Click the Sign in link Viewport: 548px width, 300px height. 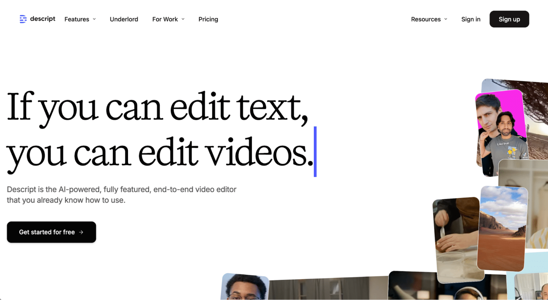tap(471, 19)
